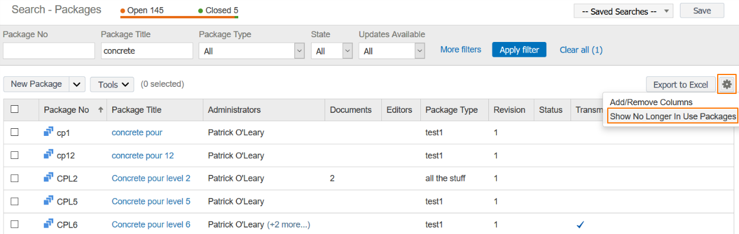The width and height of the screenshot is (739, 234).
Task: Select Add/Remove Columns menu entry
Action: tap(651, 102)
